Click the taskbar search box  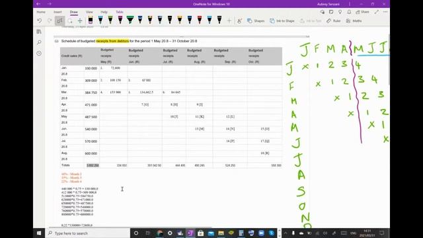88,233
